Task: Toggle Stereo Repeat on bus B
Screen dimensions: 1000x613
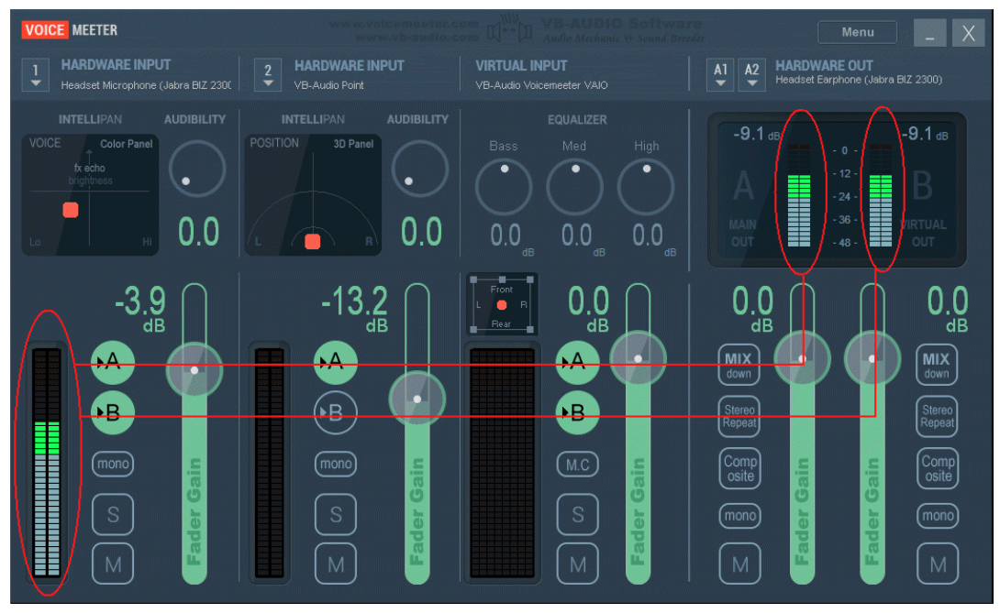Action: click(x=937, y=417)
